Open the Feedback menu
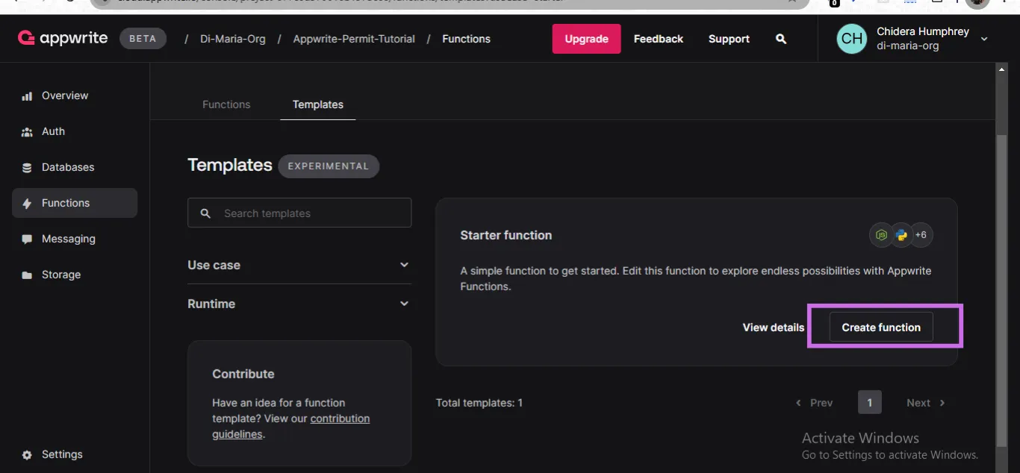 point(659,39)
